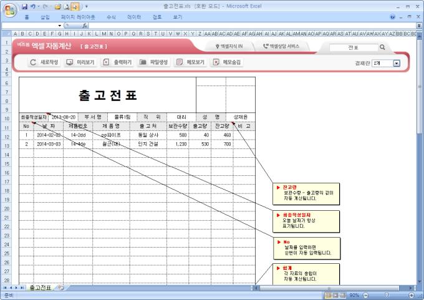
Task: Switch to the 삽입 ribbon tab
Action: (x=45, y=17)
